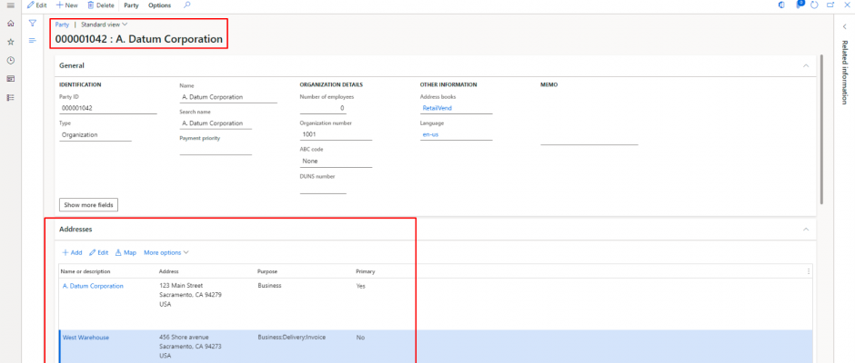
Task: Sort by Address column header
Action: (168, 271)
